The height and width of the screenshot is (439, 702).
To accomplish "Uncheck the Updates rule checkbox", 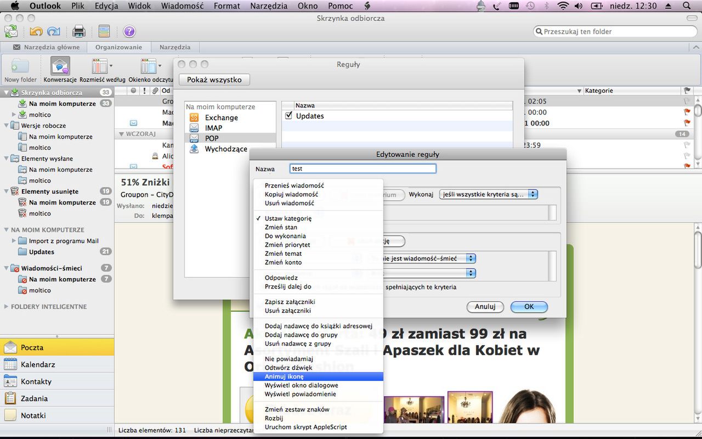I will (289, 116).
